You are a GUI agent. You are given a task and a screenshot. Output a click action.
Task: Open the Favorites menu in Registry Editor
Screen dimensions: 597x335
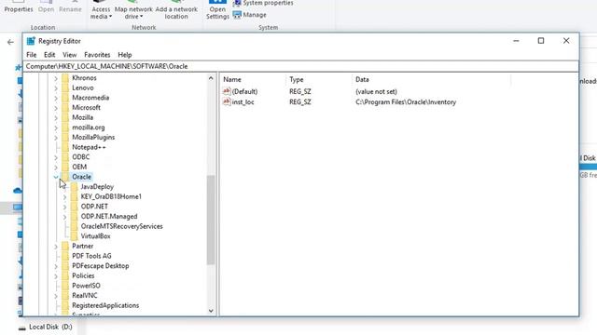97,55
